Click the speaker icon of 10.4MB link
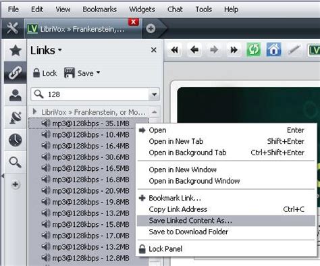The image size is (320, 266). 46,134
